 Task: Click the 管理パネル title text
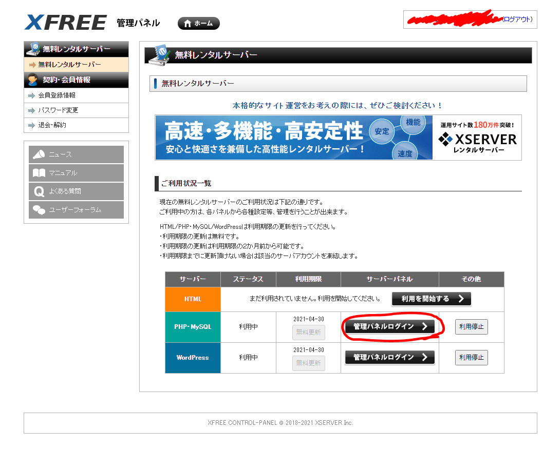point(138,23)
